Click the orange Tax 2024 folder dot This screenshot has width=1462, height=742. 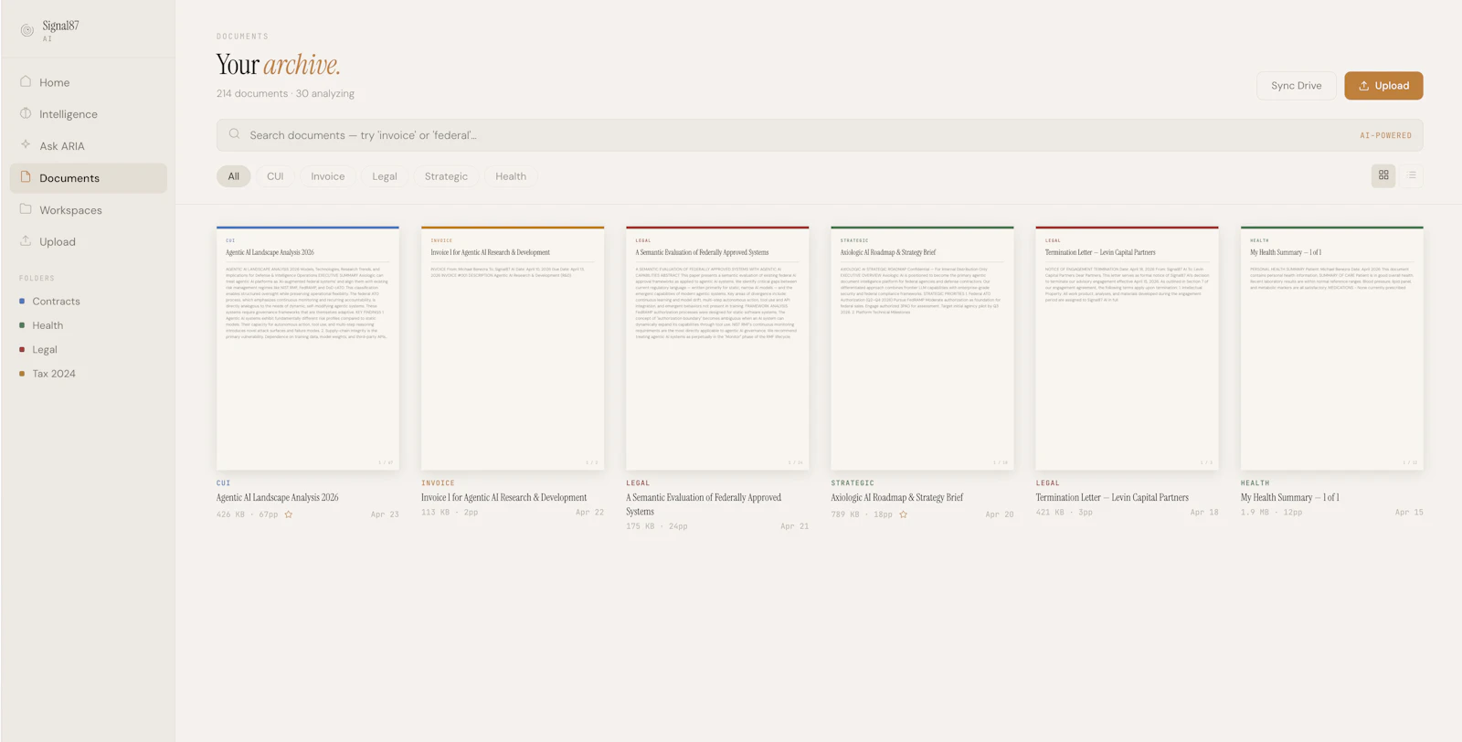point(22,374)
